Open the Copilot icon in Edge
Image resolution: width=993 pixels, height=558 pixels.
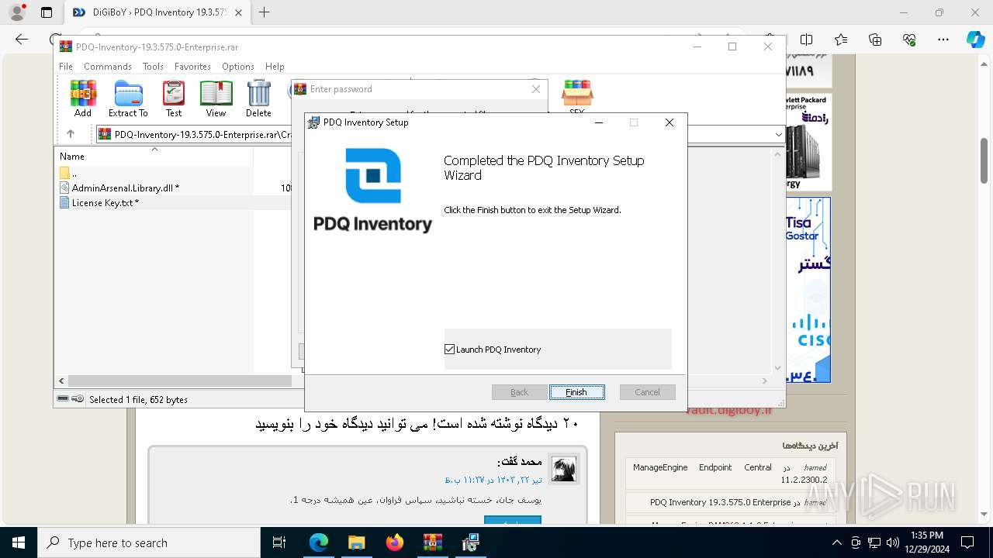976,40
